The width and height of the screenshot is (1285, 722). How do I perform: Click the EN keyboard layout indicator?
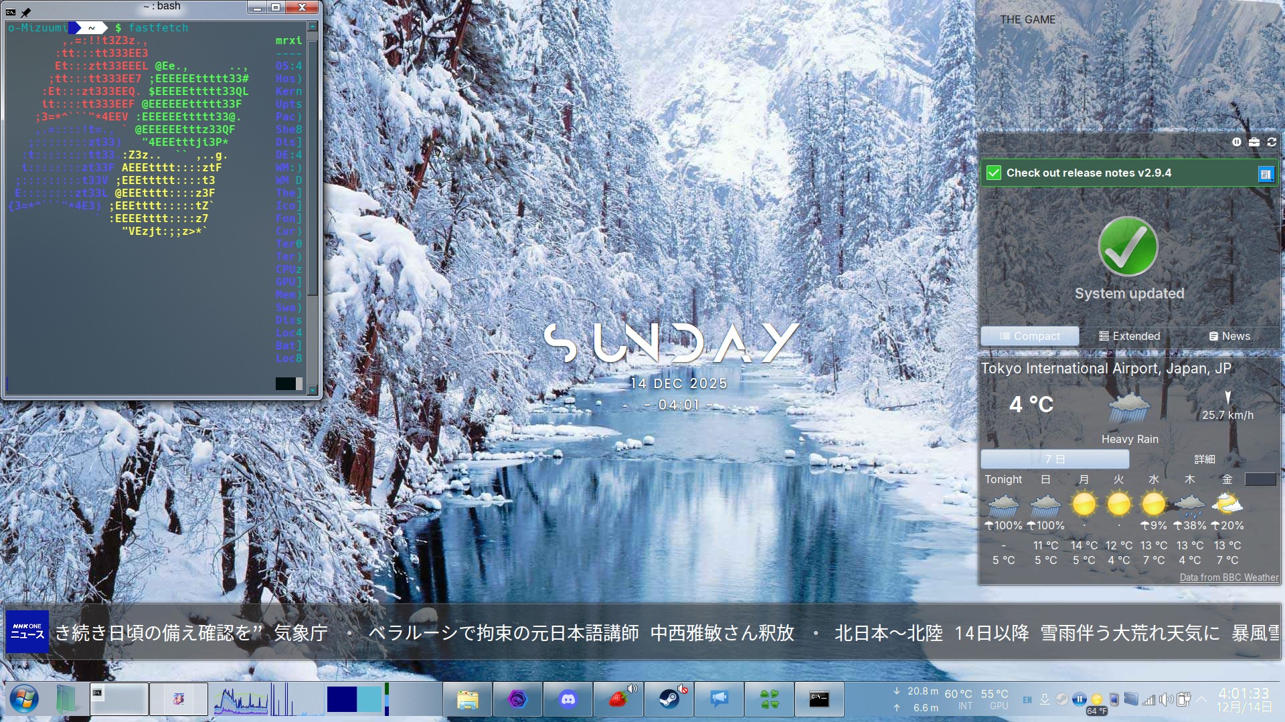pyautogui.click(x=1027, y=700)
